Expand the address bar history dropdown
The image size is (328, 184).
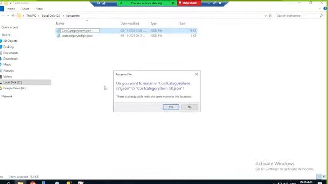pyautogui.click(x=265, y=16)
